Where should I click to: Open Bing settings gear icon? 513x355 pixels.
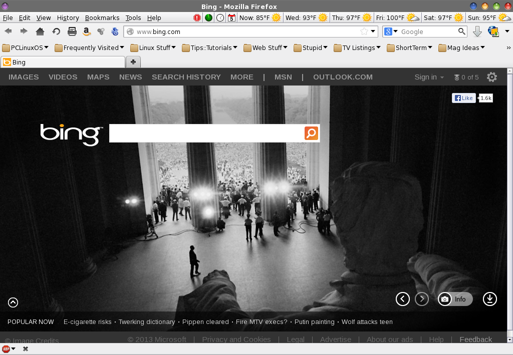point(492,77)
